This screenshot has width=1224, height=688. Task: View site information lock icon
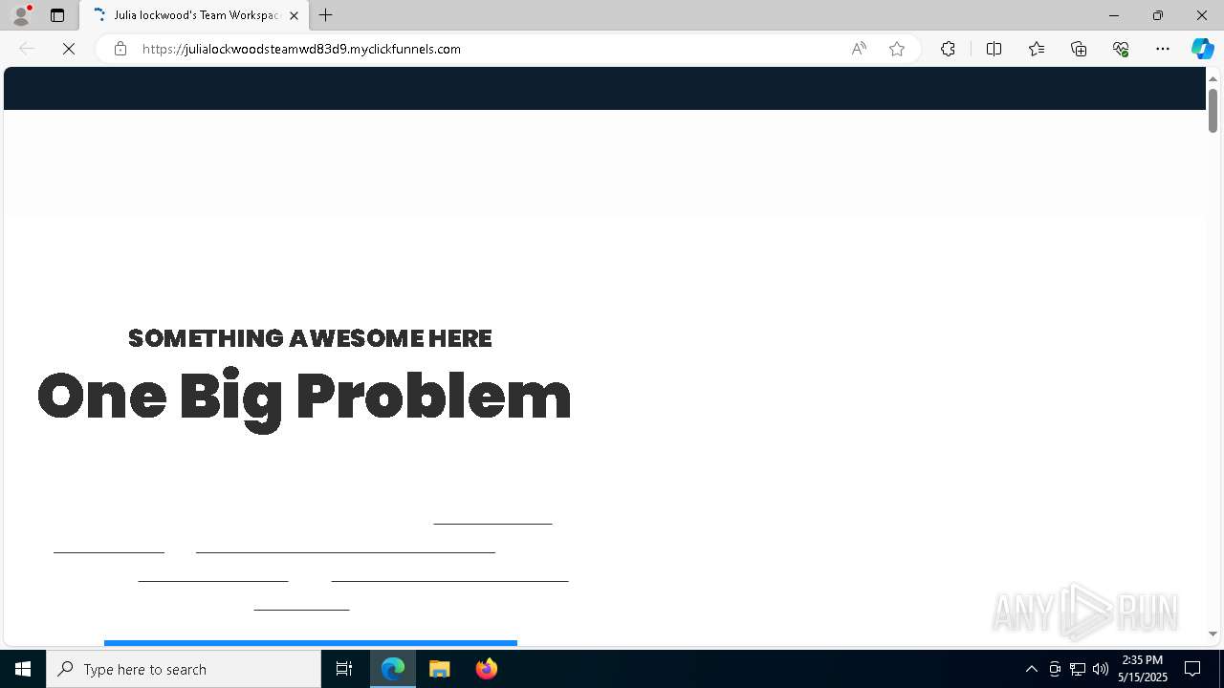tap(120, 49)
